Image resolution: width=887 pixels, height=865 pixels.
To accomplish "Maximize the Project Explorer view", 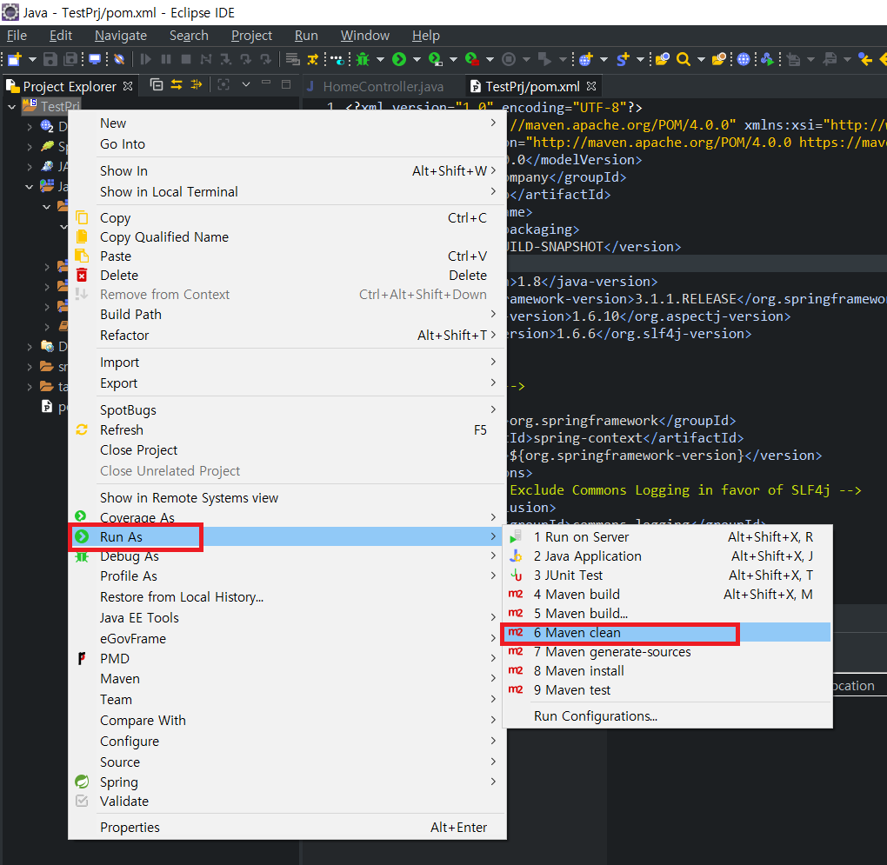I will (x=286, y=84).
